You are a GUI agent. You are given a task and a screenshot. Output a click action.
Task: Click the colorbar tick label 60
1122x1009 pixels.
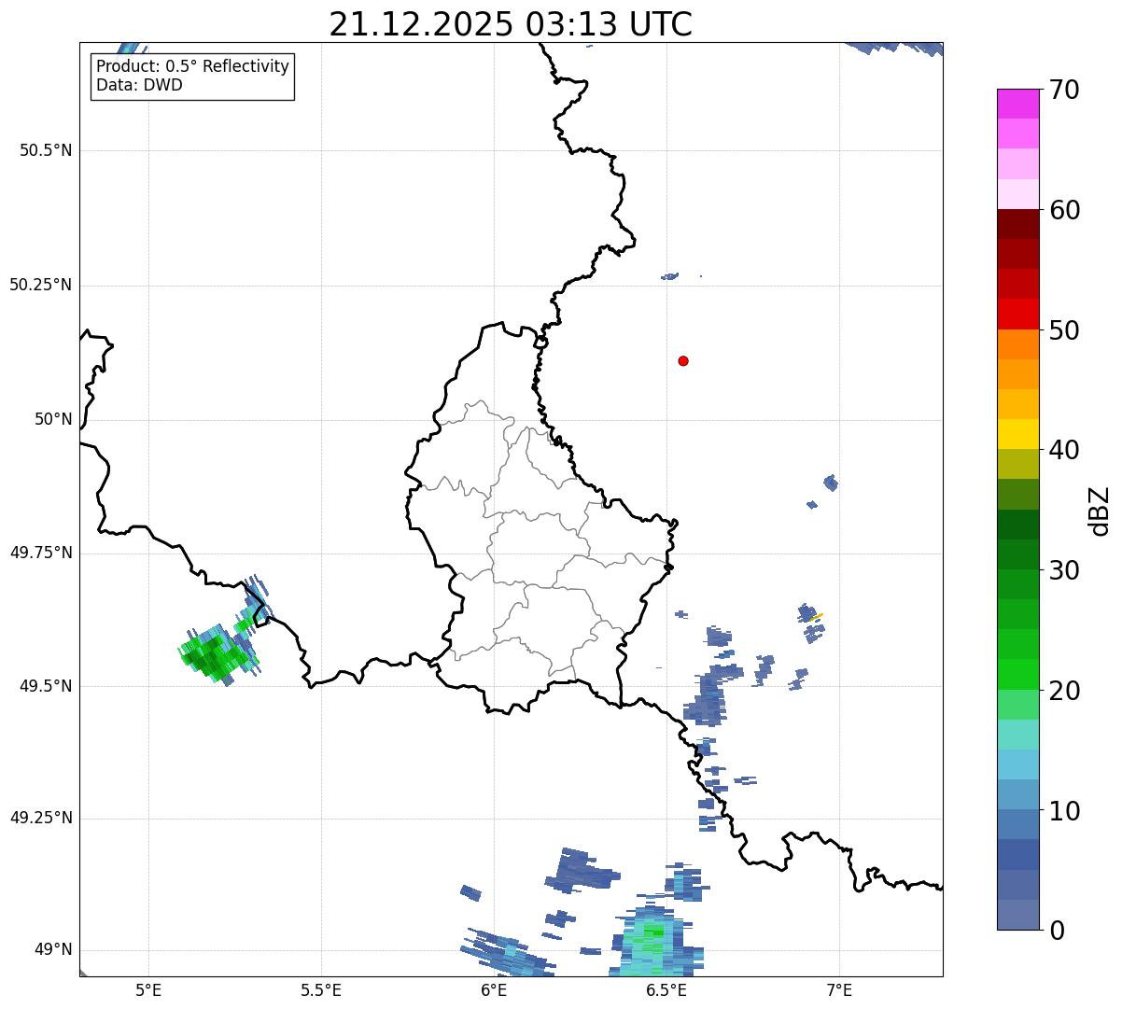coord(1064,210)
